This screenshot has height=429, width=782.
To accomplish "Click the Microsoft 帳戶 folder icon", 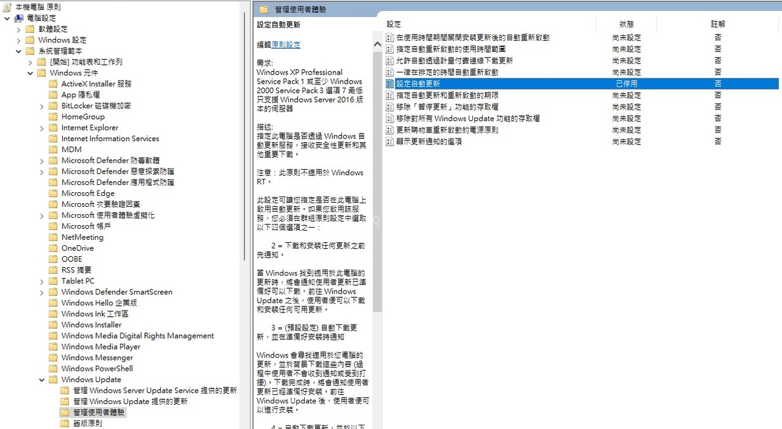I will pyautogui.click(x=53, y=226).
